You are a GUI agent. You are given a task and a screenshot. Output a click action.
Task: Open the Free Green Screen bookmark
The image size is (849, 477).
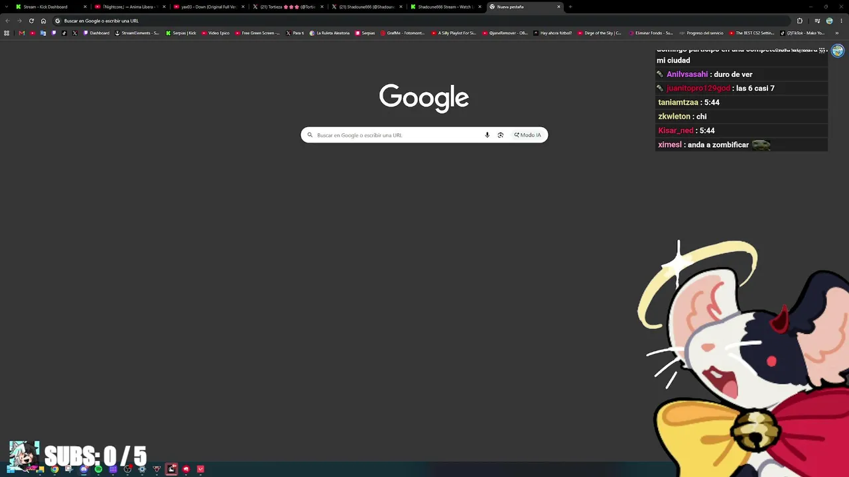[x=258, y=33]
